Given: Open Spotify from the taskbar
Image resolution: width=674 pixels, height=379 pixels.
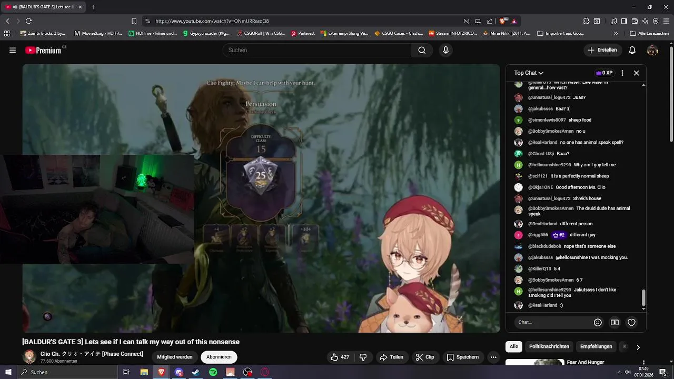Looking at the screenshot, I should coord(213,372).
